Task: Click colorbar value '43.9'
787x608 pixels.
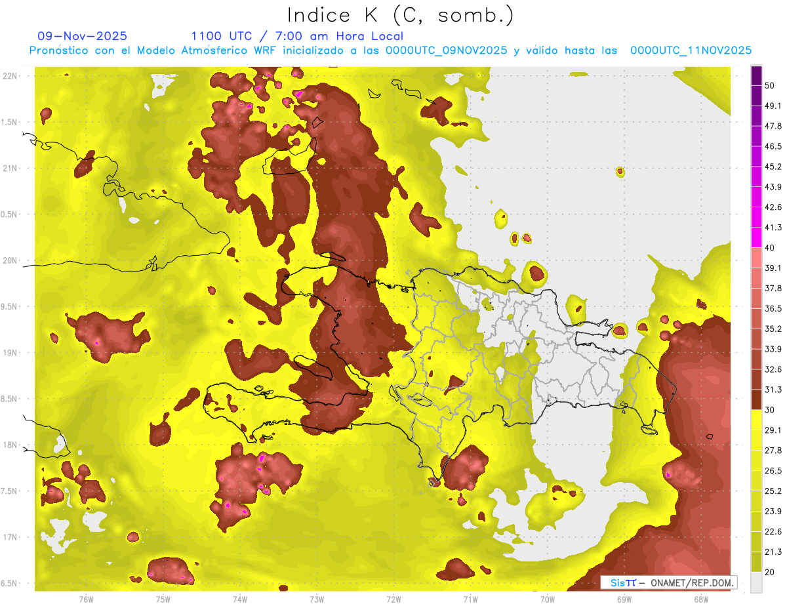Action: click(x=773, y=187)
